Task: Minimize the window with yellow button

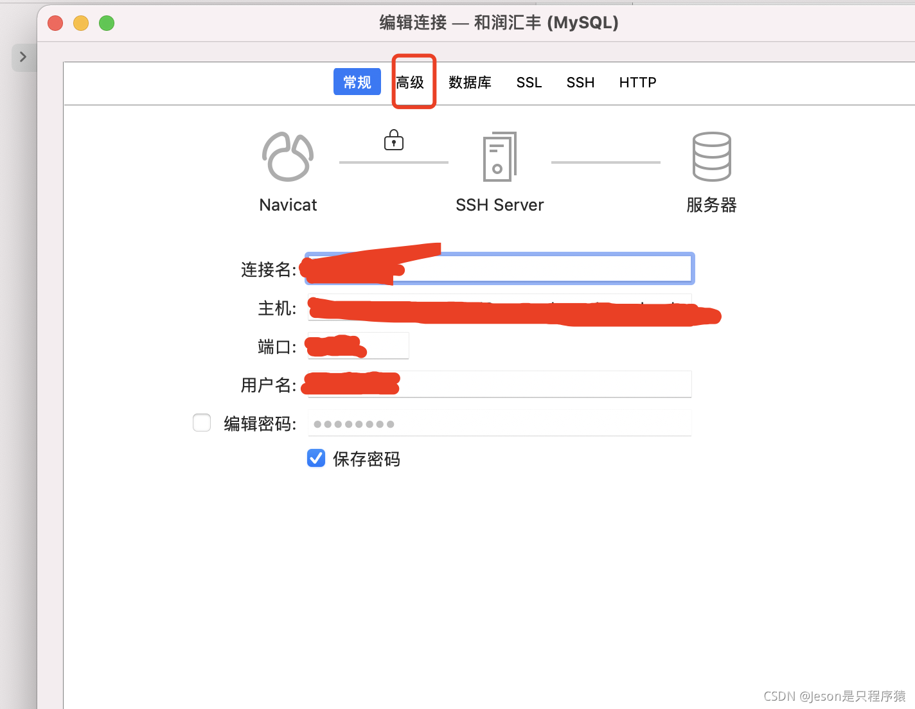Action: point(81,23)
